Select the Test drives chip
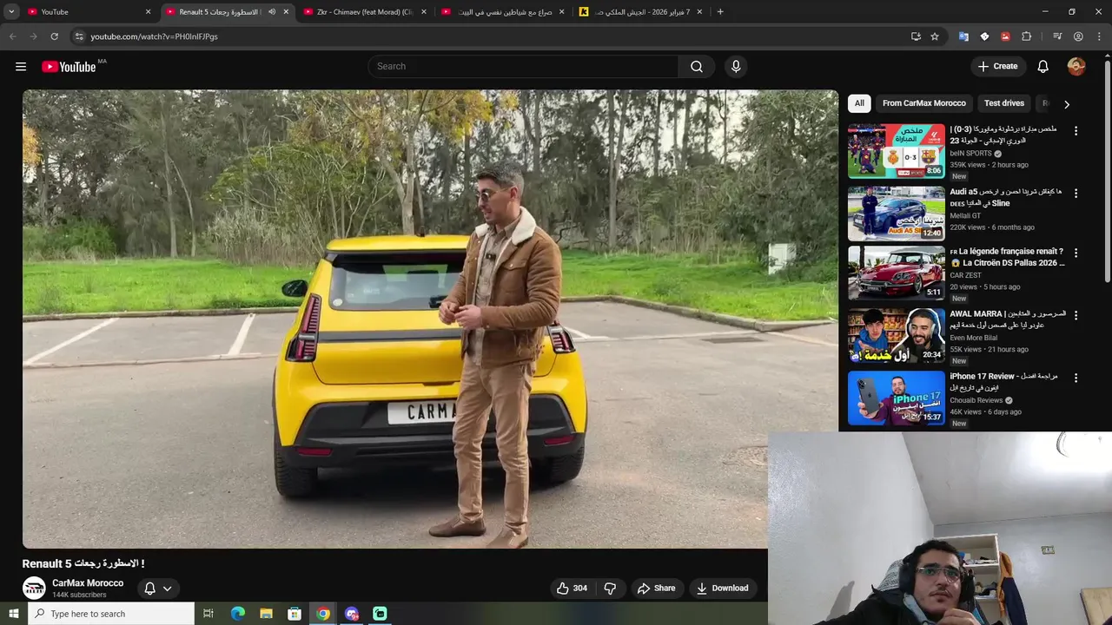The image size is (1112, 625). point(1004,103)
